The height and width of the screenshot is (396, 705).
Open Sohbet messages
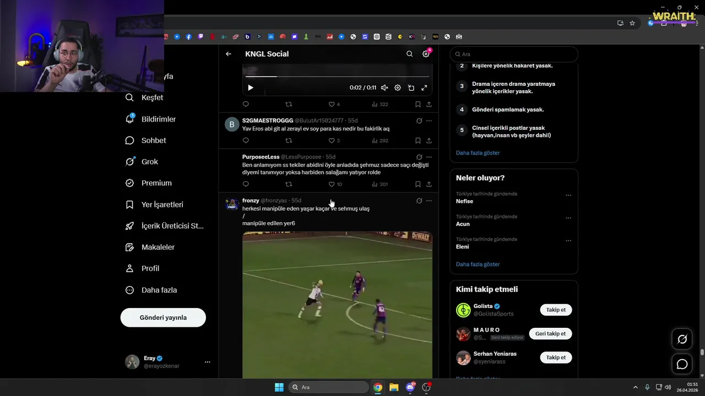point(145,140)
